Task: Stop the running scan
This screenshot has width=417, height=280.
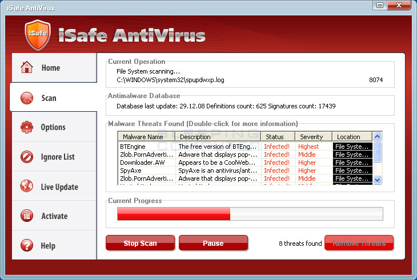Action: [x=140, y=243]
